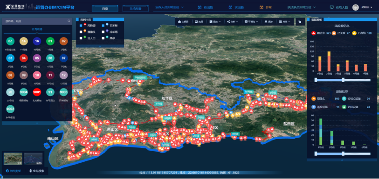Select the satellite map thumbnail

(13, 159)
